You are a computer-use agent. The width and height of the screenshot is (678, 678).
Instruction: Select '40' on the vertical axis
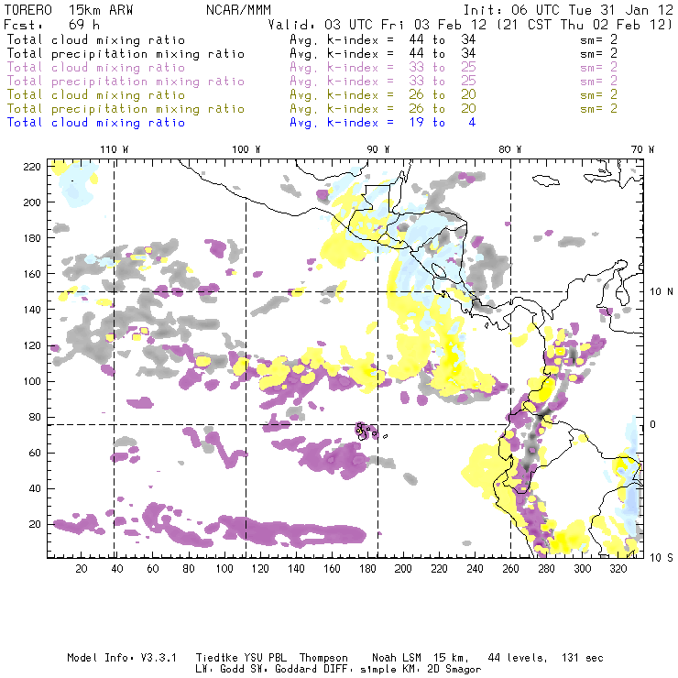coord(35,488)
